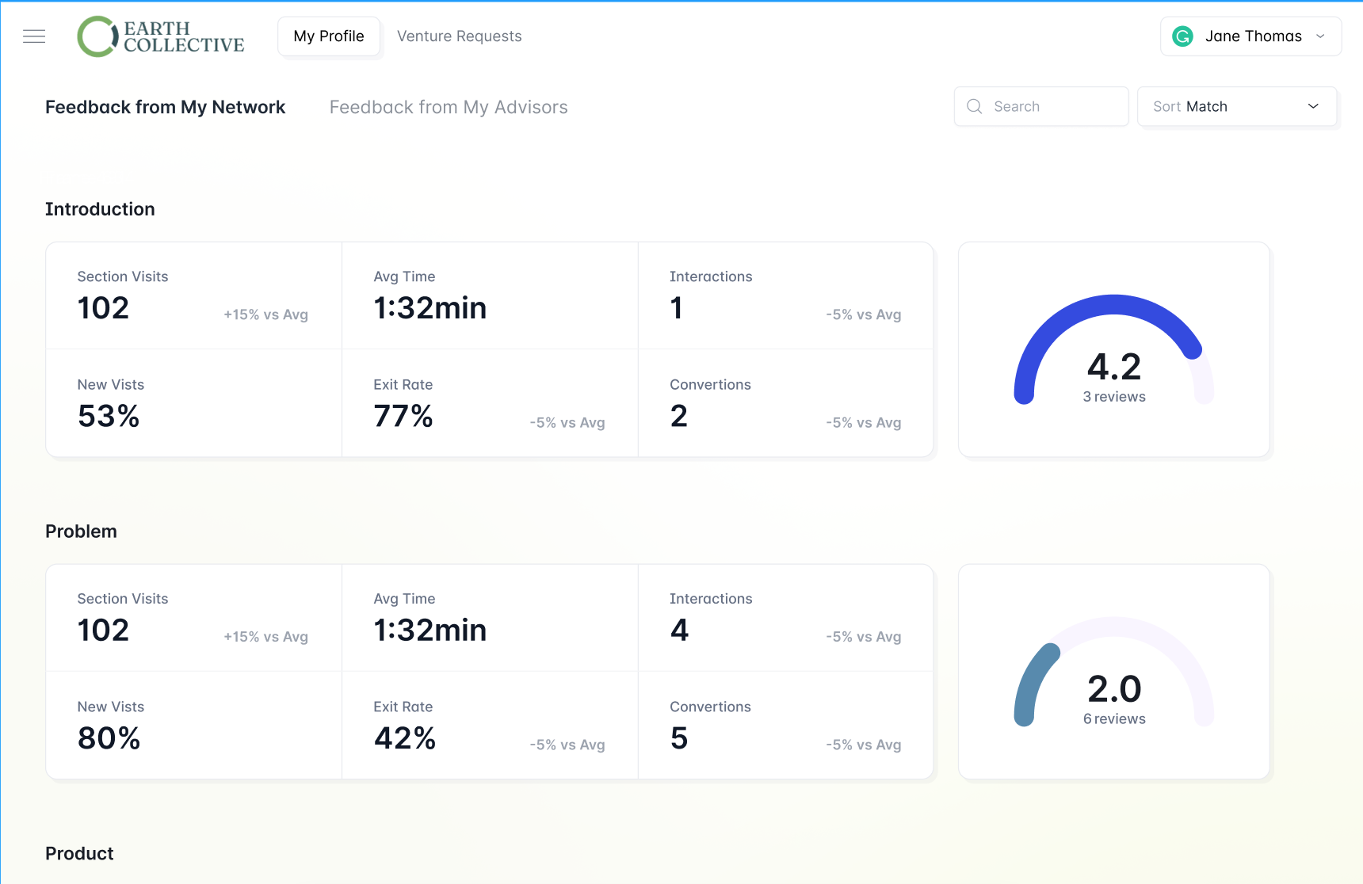Click the green avatar icon beside Jane Thomas
1363x884 pixels.
click(x=1182, y=36)
